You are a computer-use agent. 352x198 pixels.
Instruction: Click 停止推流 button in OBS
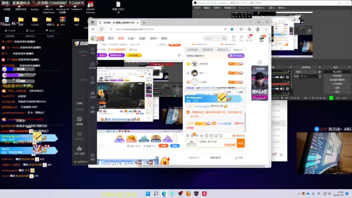[x=337, y=72]
